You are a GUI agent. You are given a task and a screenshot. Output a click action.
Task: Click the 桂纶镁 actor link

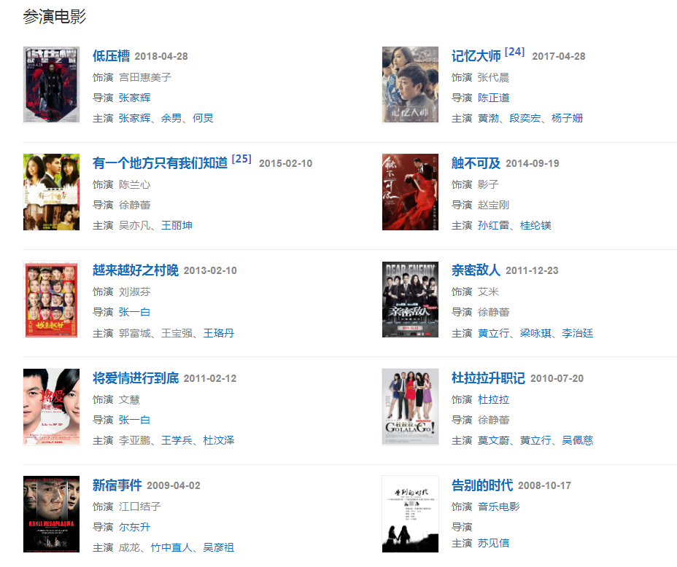click(x=535, y=225)
